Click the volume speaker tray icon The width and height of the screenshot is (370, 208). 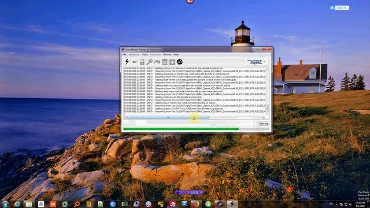point(350,204)
